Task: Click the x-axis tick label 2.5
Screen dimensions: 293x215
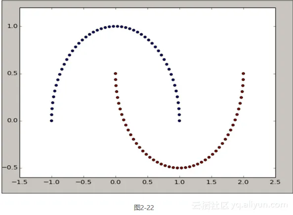Action: point(275,182)
